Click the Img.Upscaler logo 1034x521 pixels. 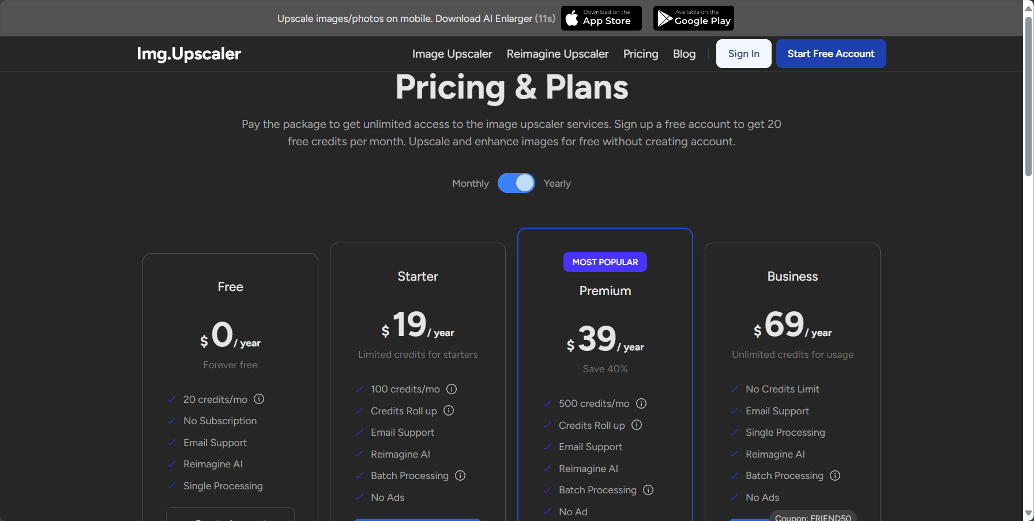pyautogui.click(x=189, y=54)
